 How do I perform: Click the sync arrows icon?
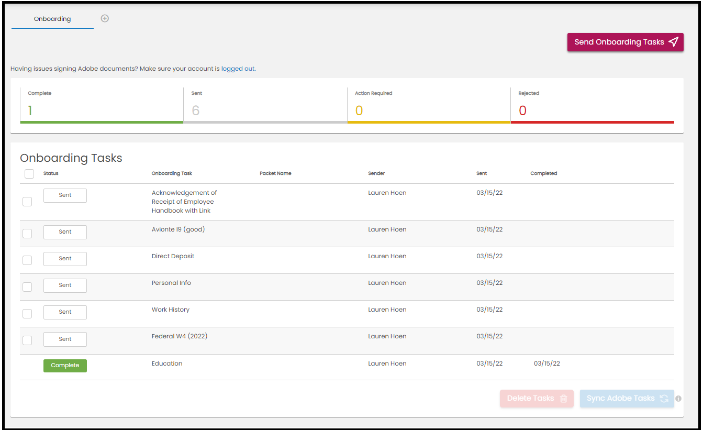(664, 399)
